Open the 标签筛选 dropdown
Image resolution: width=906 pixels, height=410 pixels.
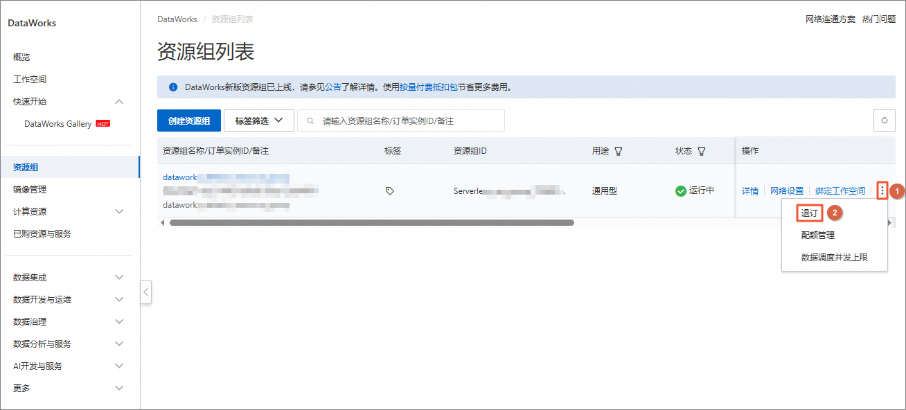(259, 121)
